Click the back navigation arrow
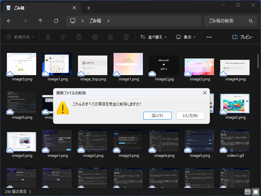The height and width of the screenshot is (196, 261). [9, 21]
